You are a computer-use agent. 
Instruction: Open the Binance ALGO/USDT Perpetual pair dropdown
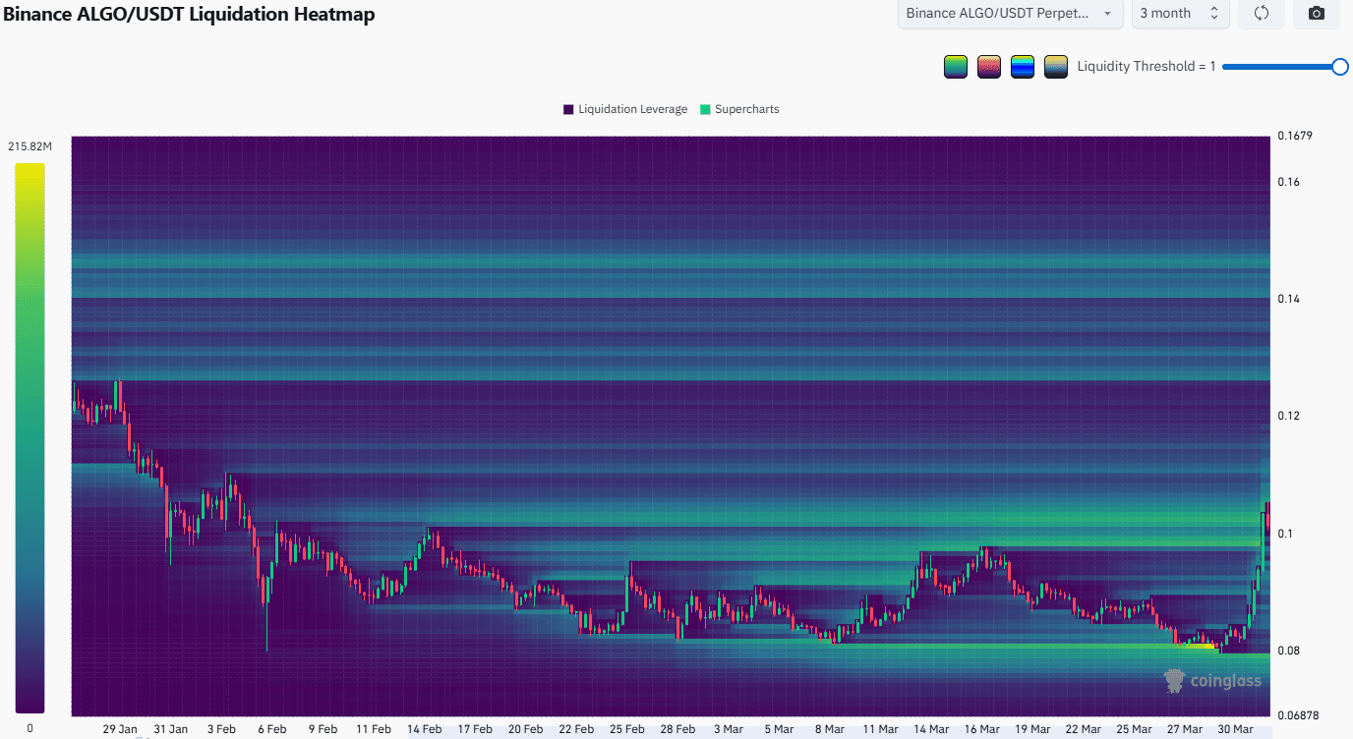coord(1010,14)
